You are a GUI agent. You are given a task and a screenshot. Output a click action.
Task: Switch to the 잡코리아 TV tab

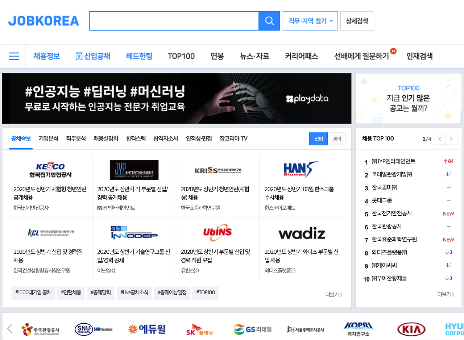coord(233,138)
